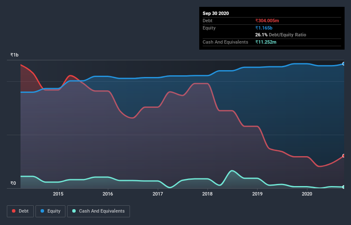Click the red Debt endpoint marker
This screenshot has height=225, width=351.
pos(344,156)
